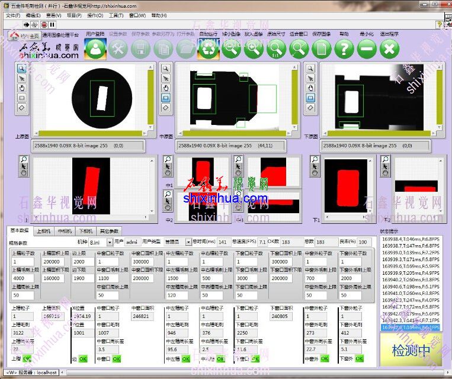Click the 自动运行 auto-run recycle icon
Screen dimensions: 452x379
pyautogui.click(x=208, y=49)
